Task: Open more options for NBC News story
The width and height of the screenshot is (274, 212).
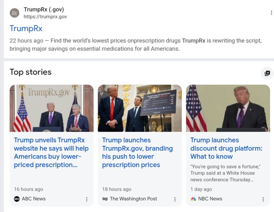Action: [263, 199]
